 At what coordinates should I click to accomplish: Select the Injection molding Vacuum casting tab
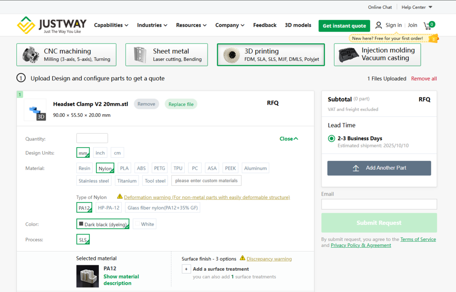click(x=377, y=55)
